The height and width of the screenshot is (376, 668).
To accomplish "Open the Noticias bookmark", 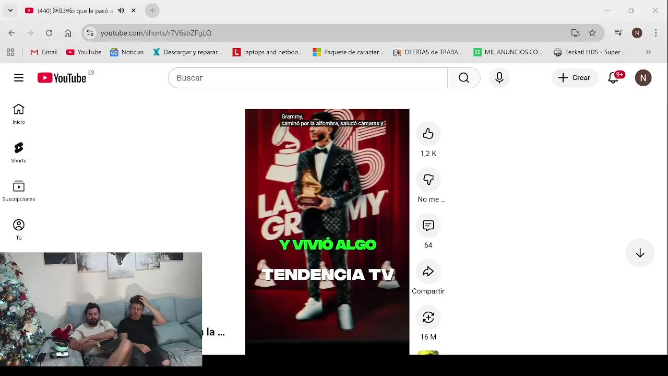I will tap(127, 52).
